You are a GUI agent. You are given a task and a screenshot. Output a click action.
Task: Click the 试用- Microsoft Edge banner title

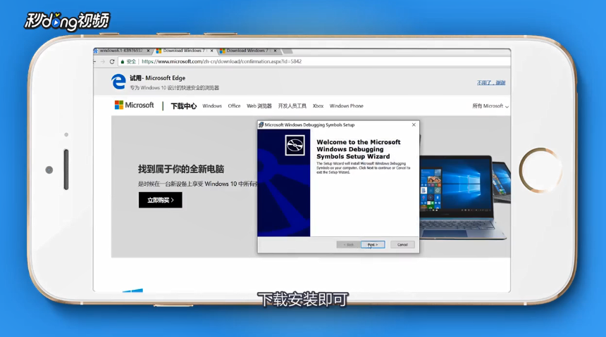[157, 78]
